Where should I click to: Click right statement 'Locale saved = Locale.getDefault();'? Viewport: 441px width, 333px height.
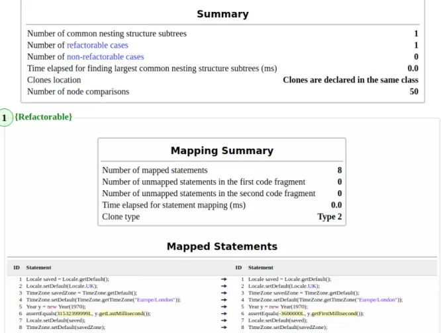(289, 279)
